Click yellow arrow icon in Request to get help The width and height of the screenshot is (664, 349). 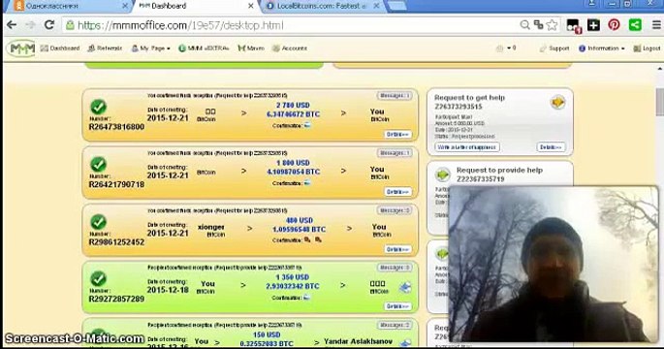(557, 103)
